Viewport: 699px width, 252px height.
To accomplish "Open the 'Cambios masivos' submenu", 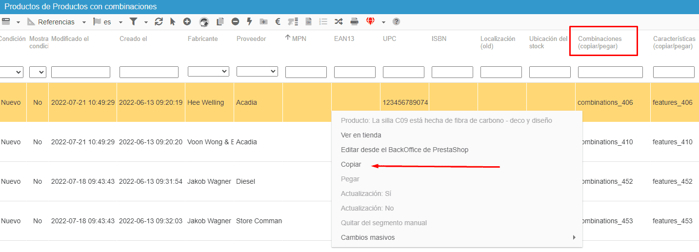I will [x=368, y=237].
